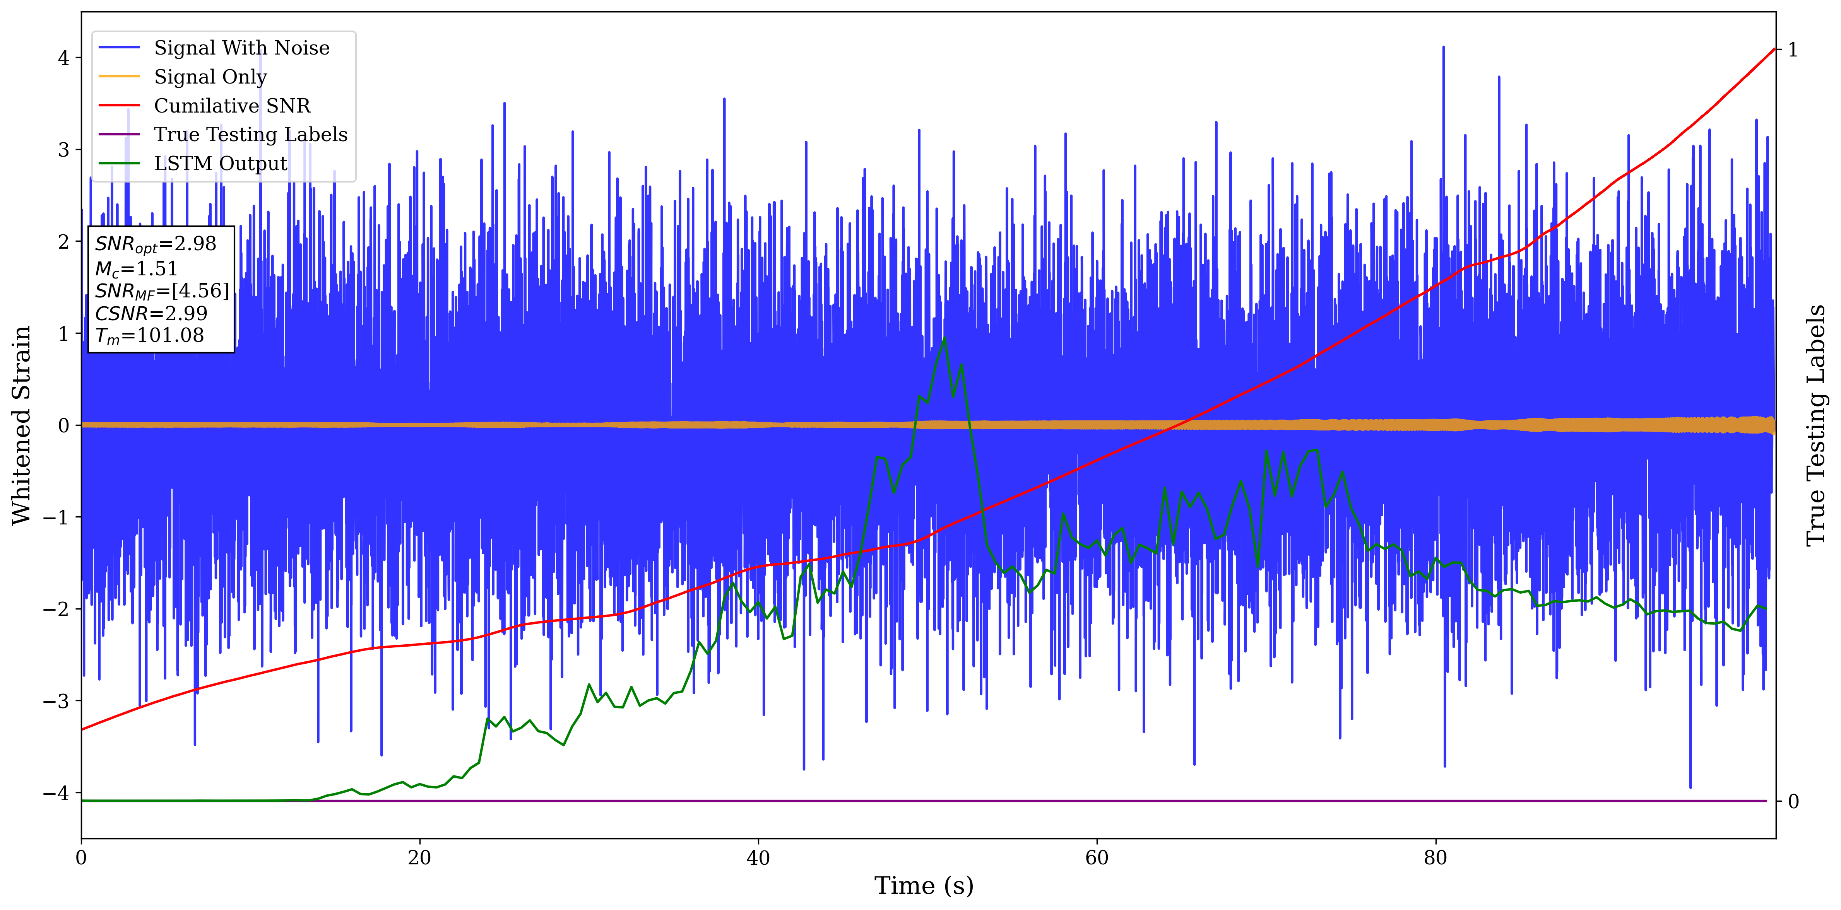Click the blue Signal With Noise legend line

pos(119,48)
